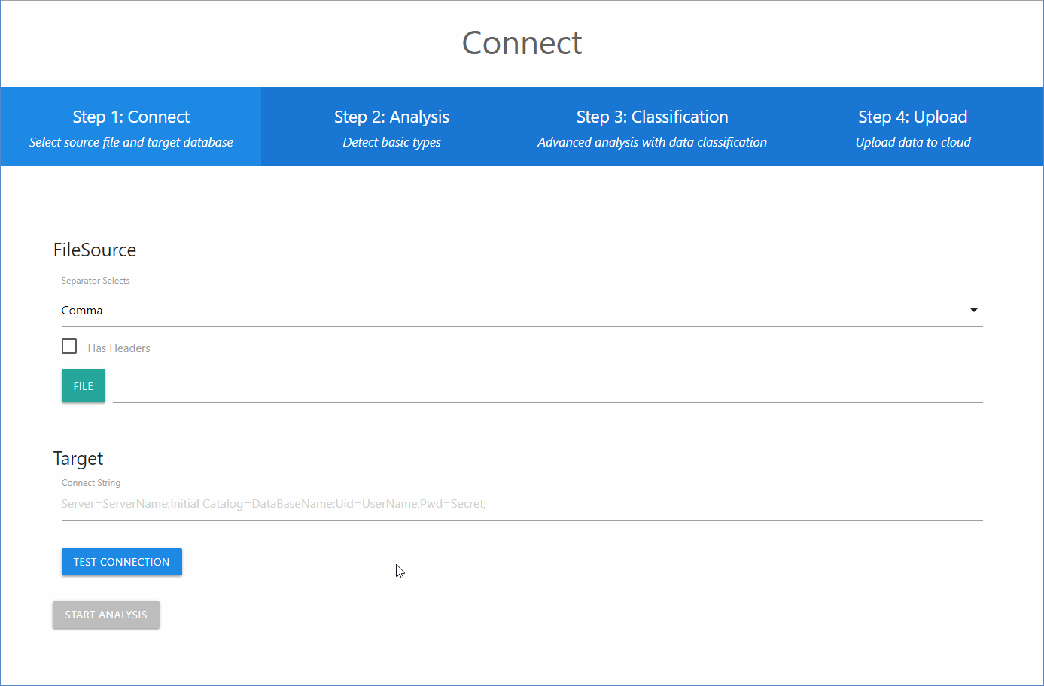Click the FileSource section heading
Viewport: 1044px width, 686px height.
95,250
